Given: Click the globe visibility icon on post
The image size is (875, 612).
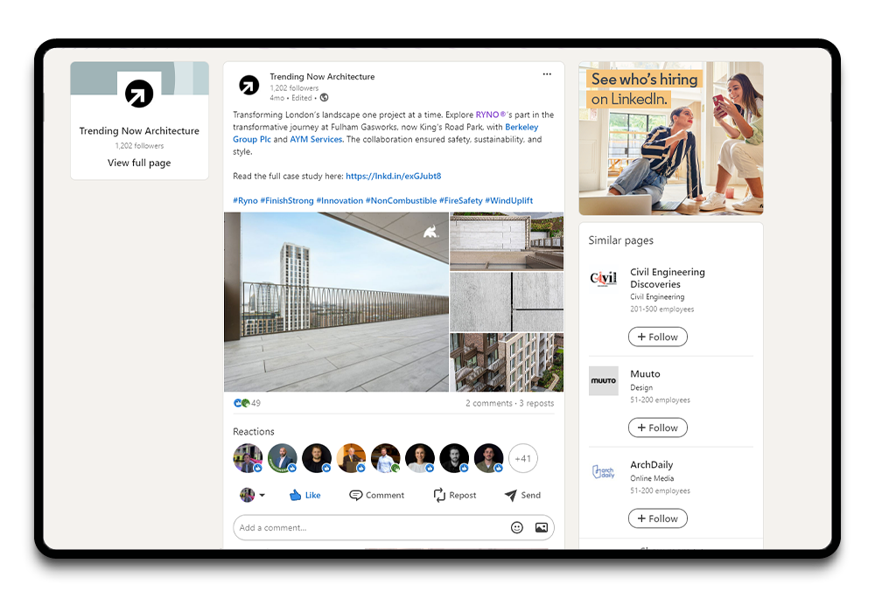Looking at the screenshot, I should pos(325,98).
